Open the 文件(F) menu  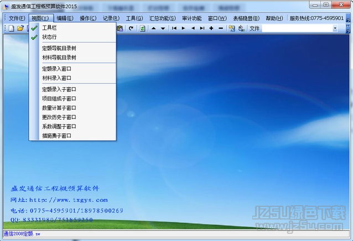[17, 18]
